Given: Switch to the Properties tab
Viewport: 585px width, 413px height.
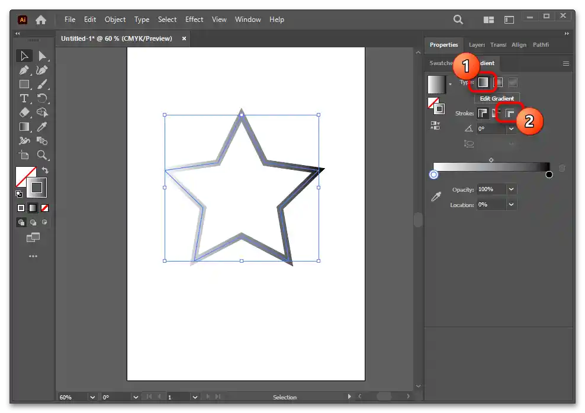Looking at the screenshot, I should (x=443, y=45).
